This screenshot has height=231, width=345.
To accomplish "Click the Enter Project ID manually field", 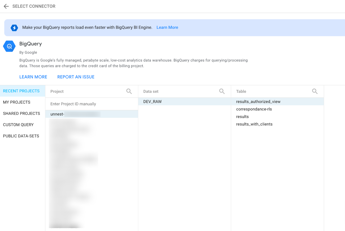I will coord(92,104).
